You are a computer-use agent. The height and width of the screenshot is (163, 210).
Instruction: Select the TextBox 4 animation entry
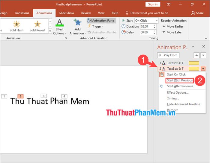point(181,63)
